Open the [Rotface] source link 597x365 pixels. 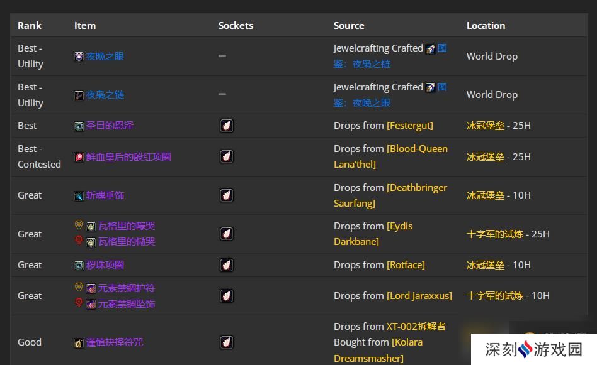pyautogui.click(x=406, y=264)
